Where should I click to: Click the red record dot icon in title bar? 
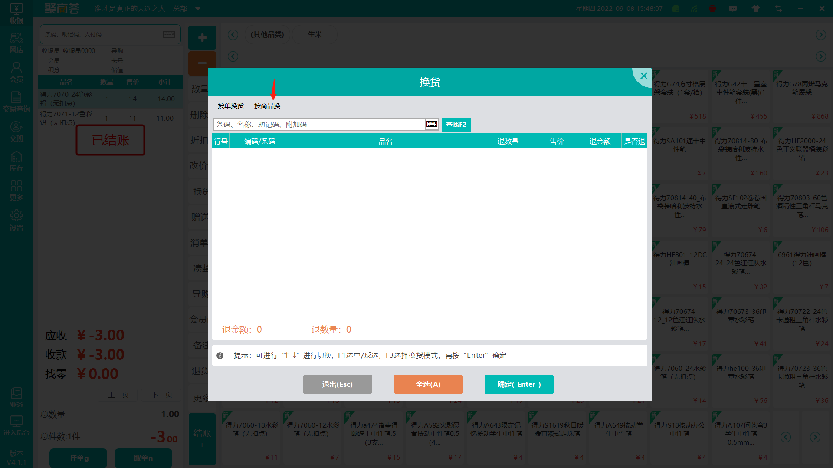click(x=712, y=9)
